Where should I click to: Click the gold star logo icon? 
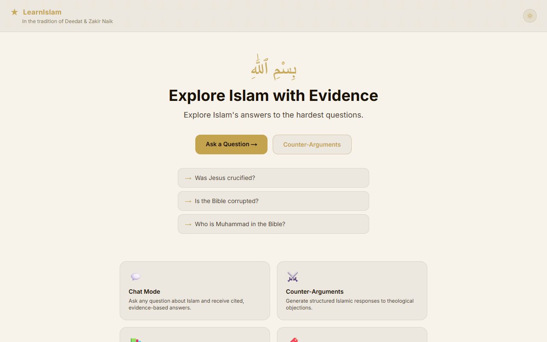click(x=15, y=12)
